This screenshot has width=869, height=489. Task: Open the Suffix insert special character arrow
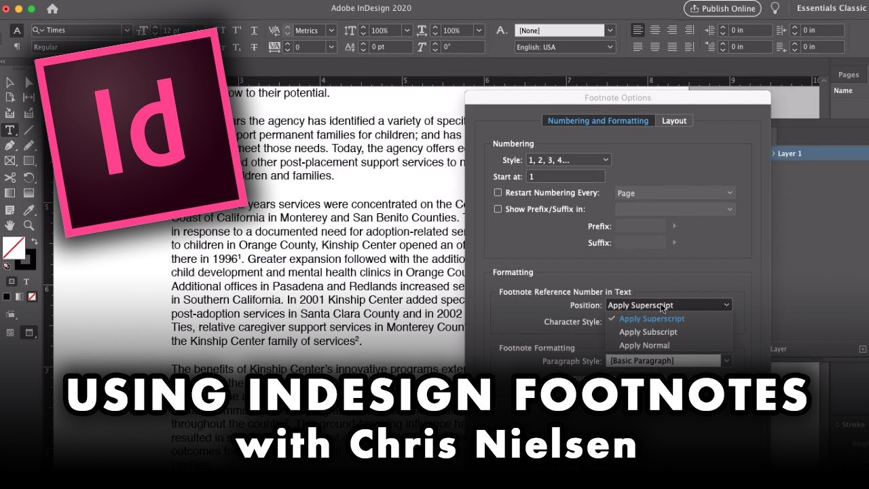tap(674, 242)
